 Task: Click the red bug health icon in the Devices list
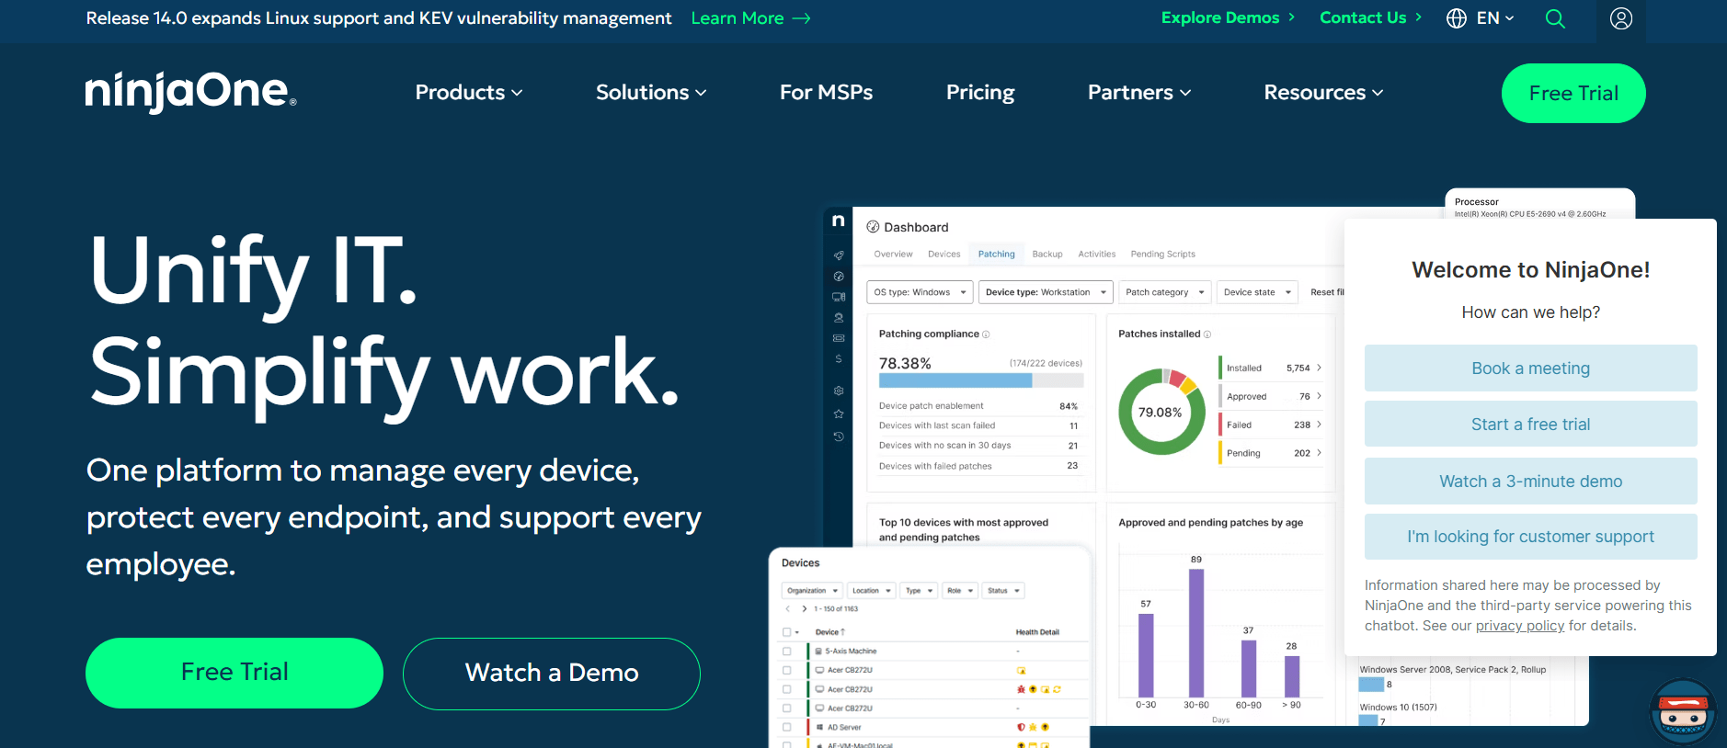pos(1021,689)
